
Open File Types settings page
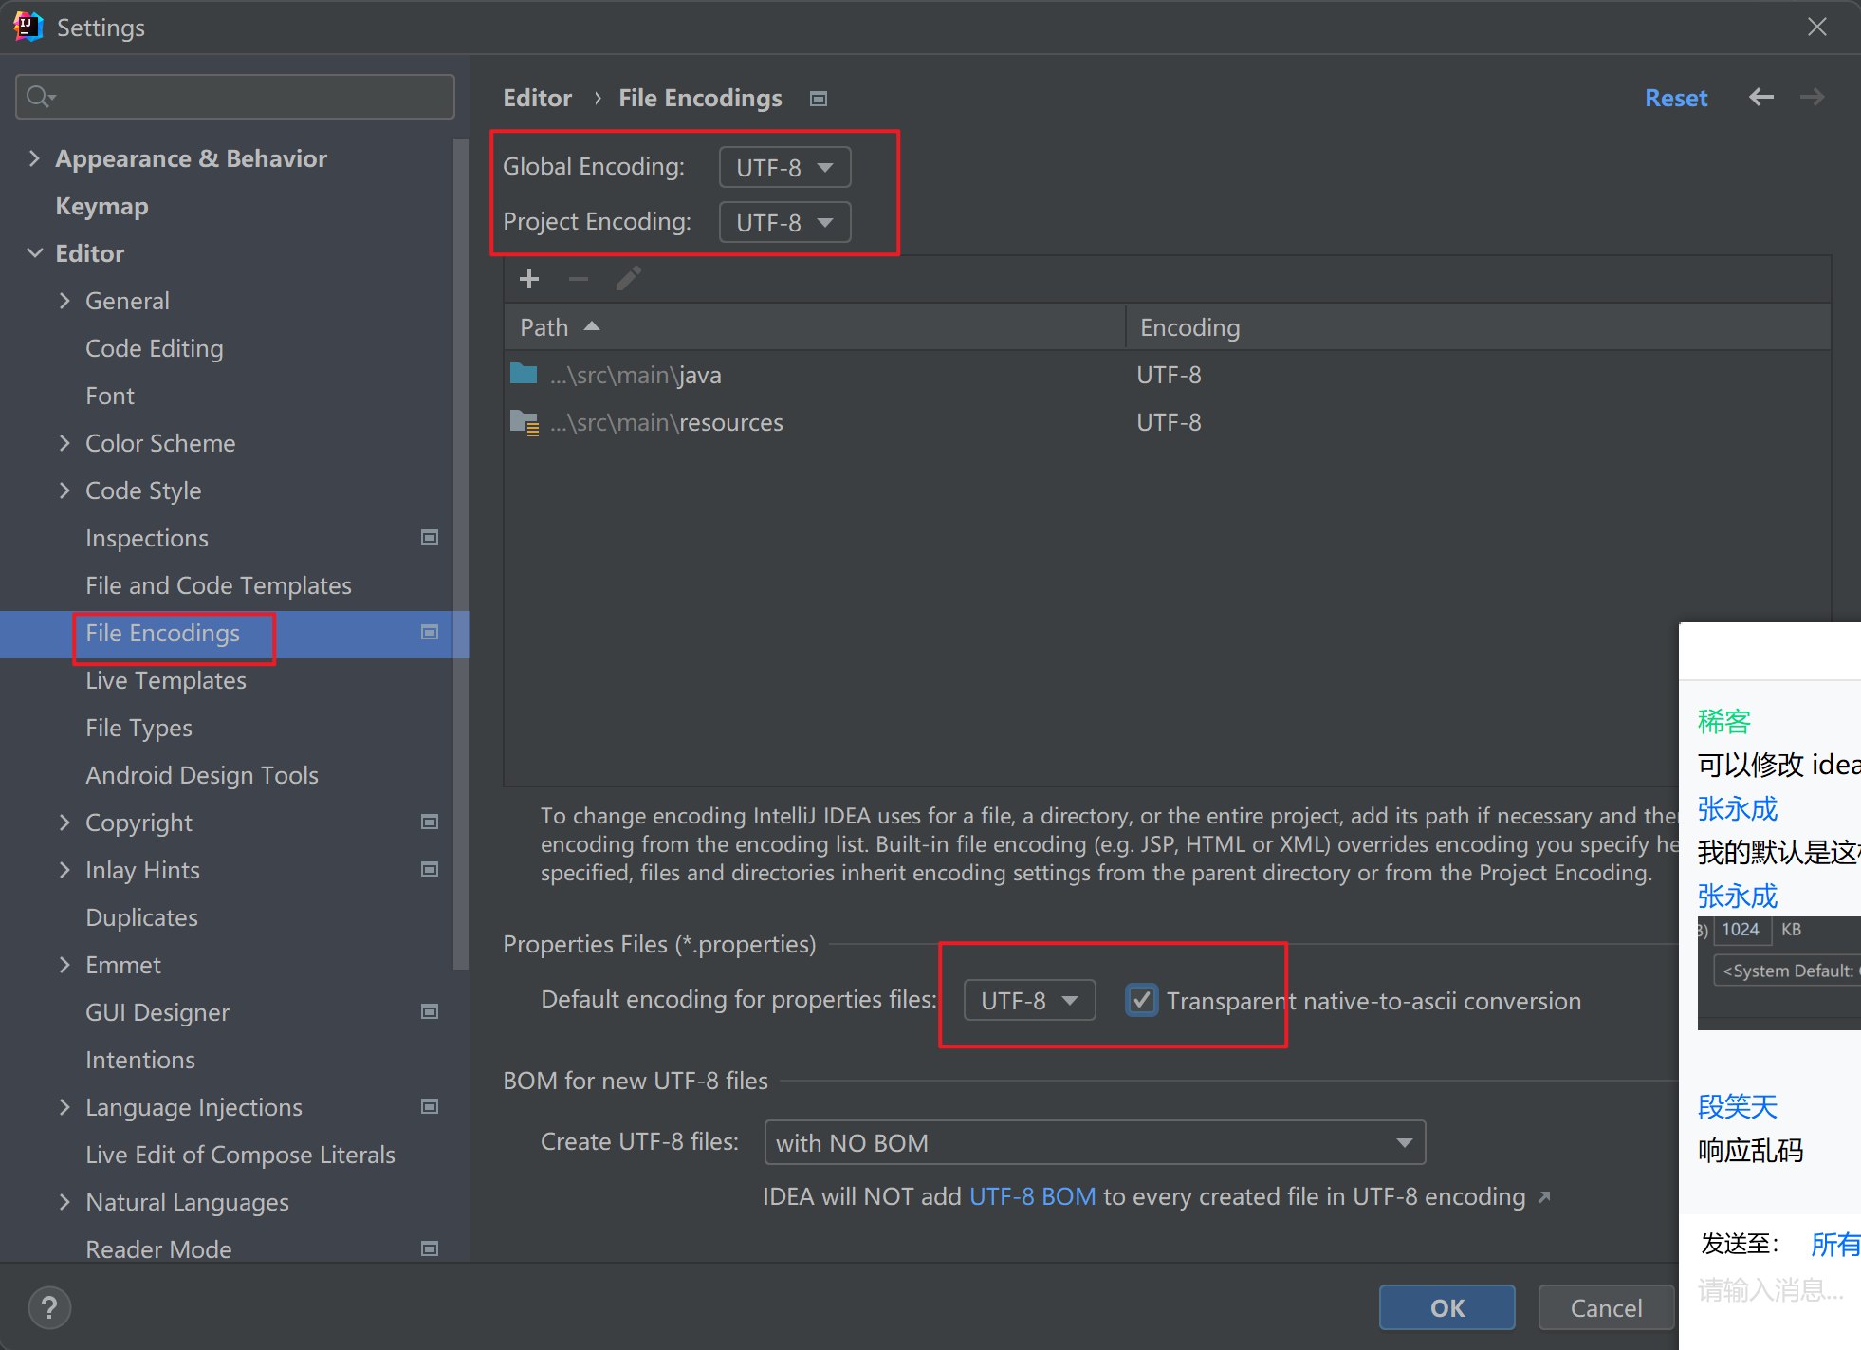(138, 728)
